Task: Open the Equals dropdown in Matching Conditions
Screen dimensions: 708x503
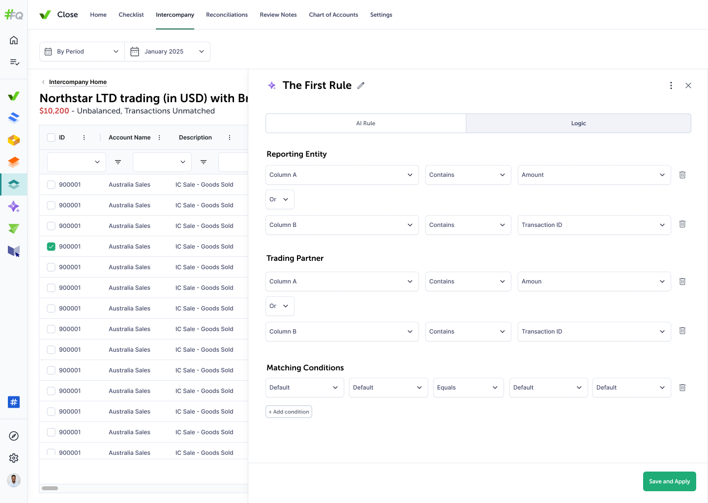Action: pos(469,388)
